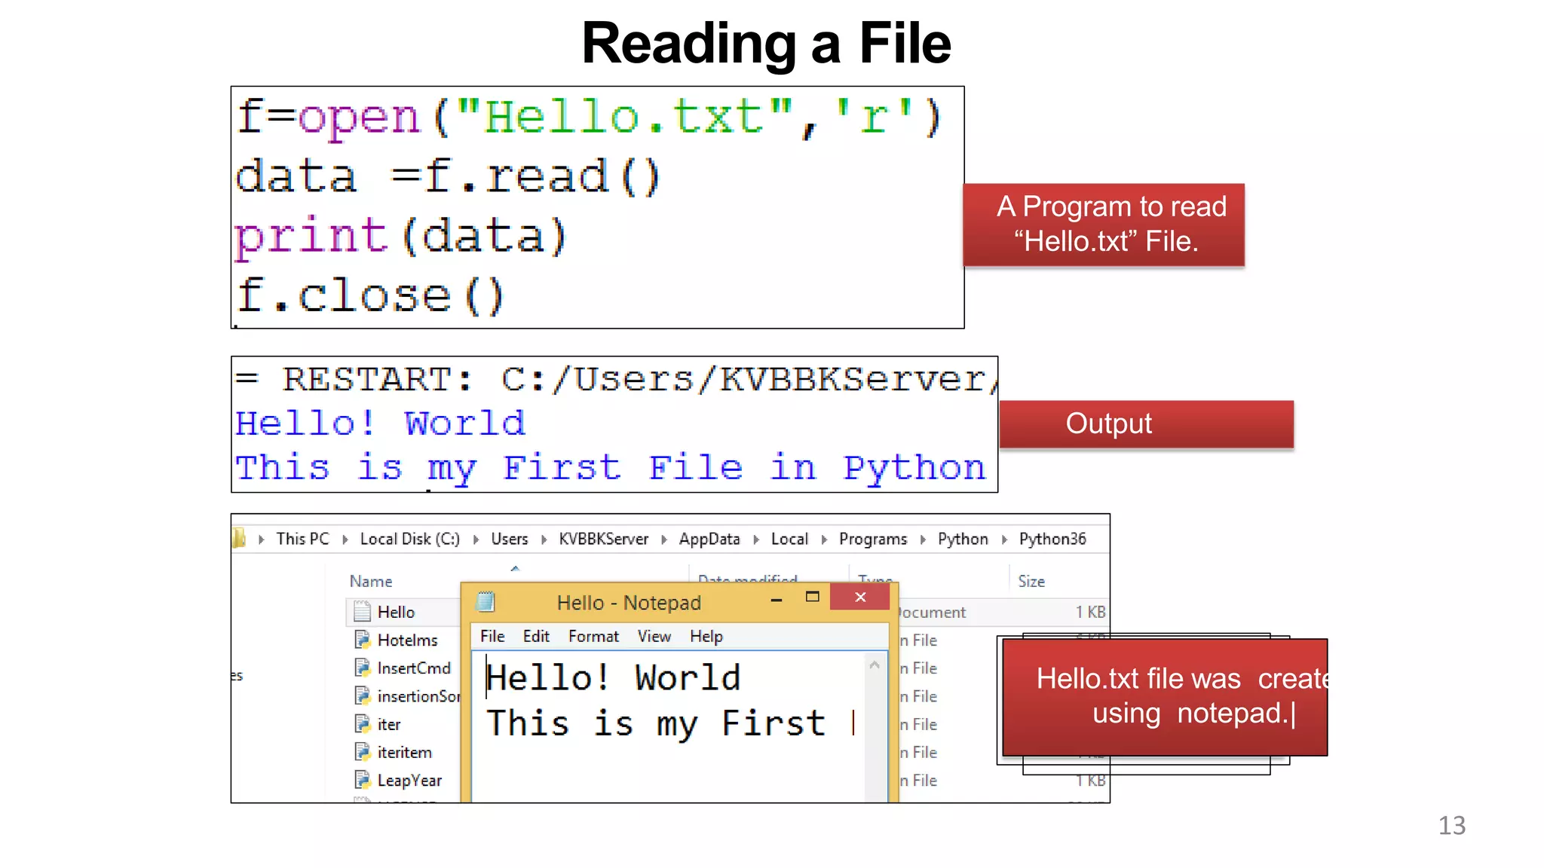Viewport: 1544px width, 868px height.
Task: Click Python36 in the breadcrumb
Action: (x=1052, y=539)
